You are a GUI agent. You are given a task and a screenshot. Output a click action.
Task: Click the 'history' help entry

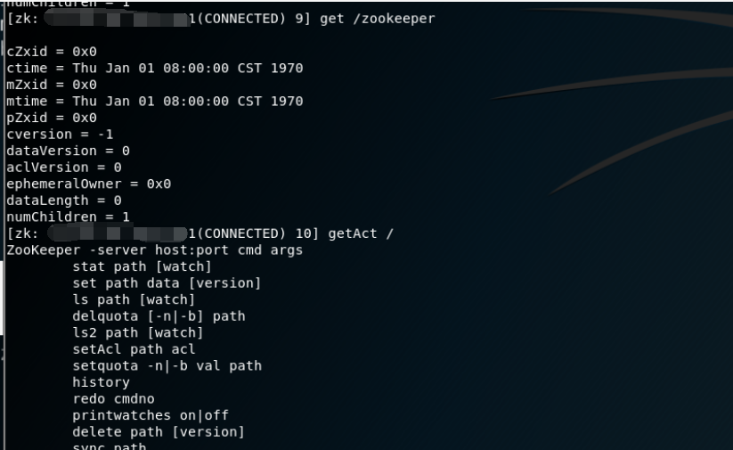(x=101, y=382)
